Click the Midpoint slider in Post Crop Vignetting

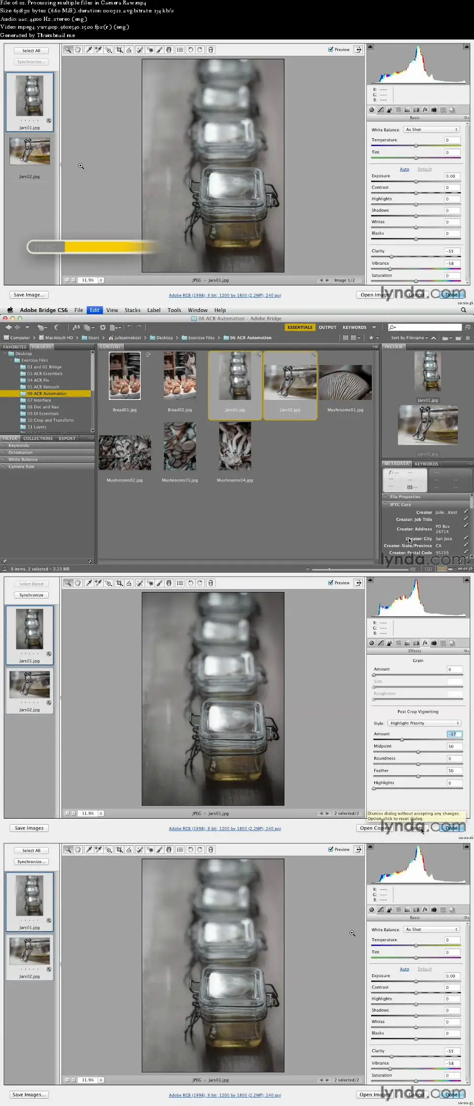418,751
